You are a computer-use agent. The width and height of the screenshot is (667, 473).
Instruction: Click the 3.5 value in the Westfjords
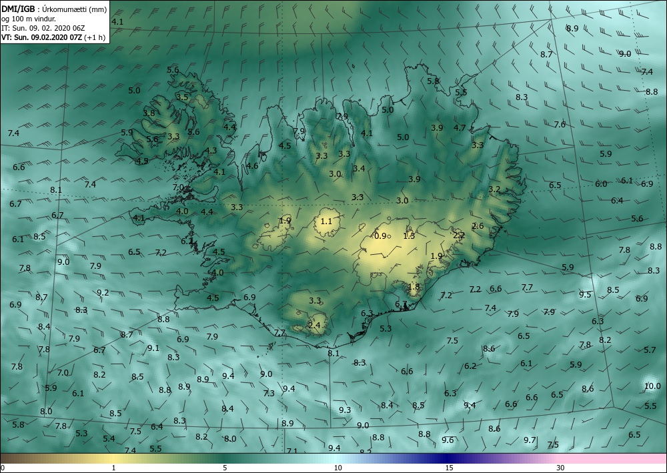pos(182,97)
